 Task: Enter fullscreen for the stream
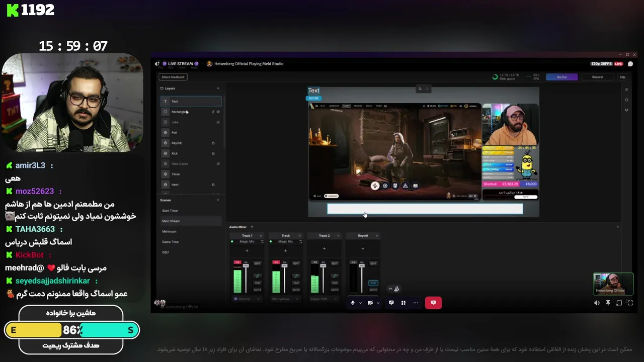(630, 303)
